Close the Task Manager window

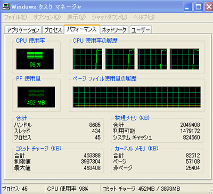point(209,7)
